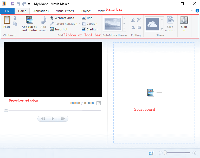
Task: Expand the Share gallery more arrow
Action: 162,29
